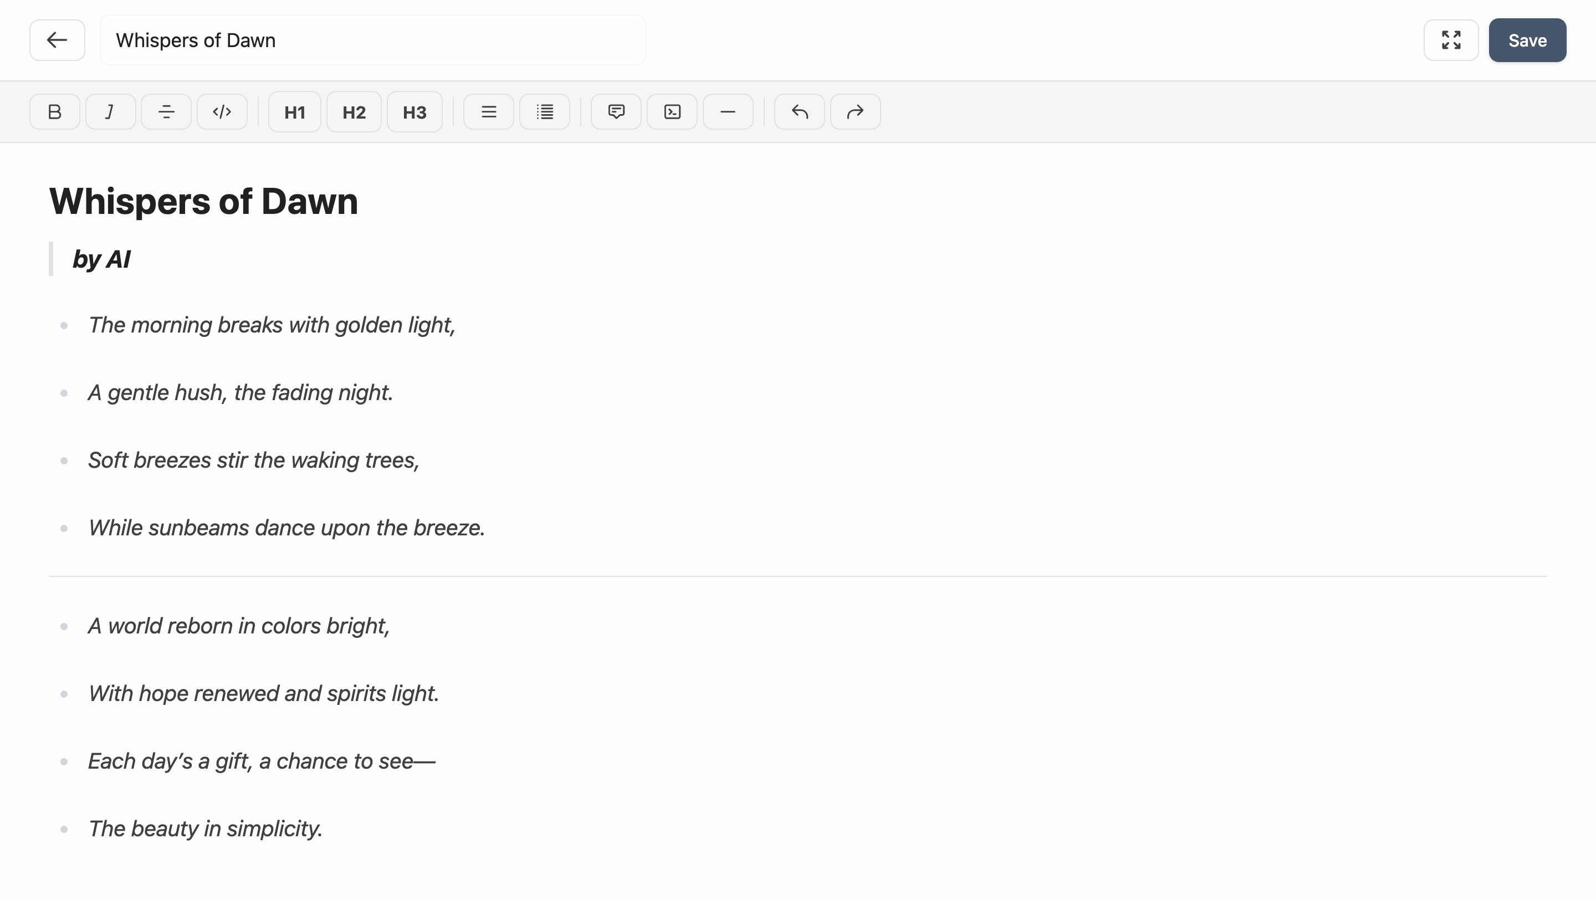Screen dimensions: 1596x900
Task: Edit the document title field
Action: point(372,40)
